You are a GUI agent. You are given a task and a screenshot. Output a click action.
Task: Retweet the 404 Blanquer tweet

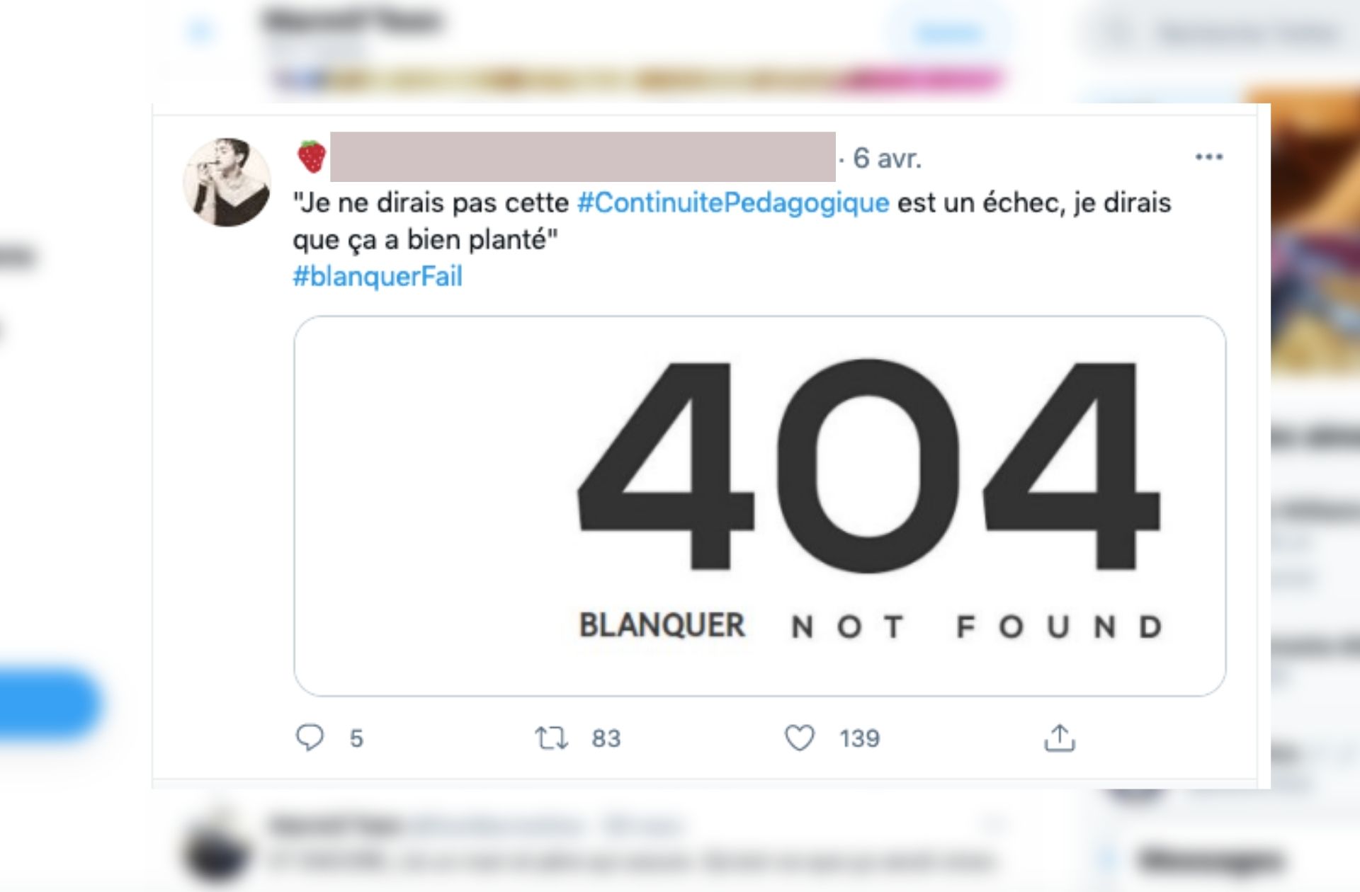tap(551, 738)
